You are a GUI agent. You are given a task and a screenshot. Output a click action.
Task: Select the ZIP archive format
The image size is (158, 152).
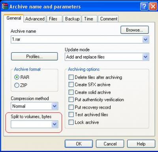(17, 85)
